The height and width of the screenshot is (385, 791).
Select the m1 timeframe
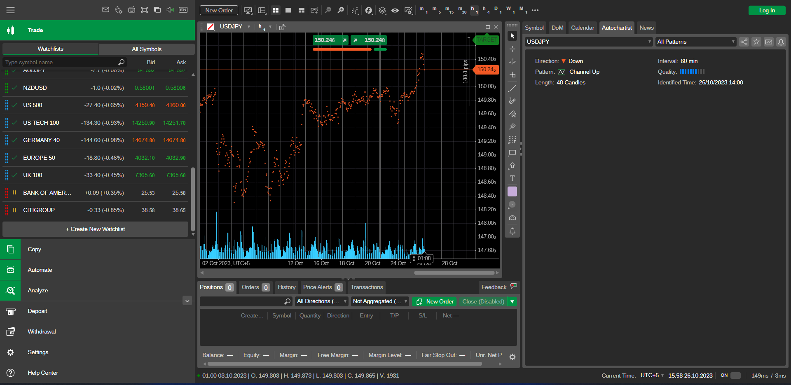[x=424, y=10]
